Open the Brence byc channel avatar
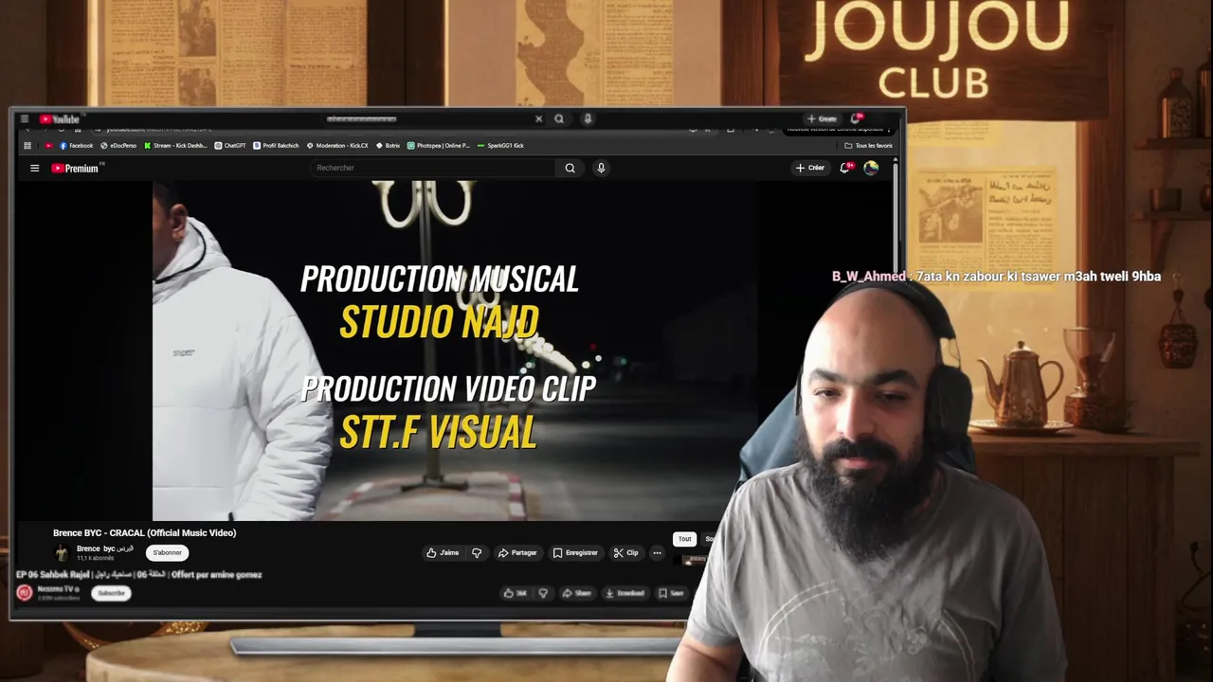This screenshot has width=1213, height=682. (x=62, y=552)
